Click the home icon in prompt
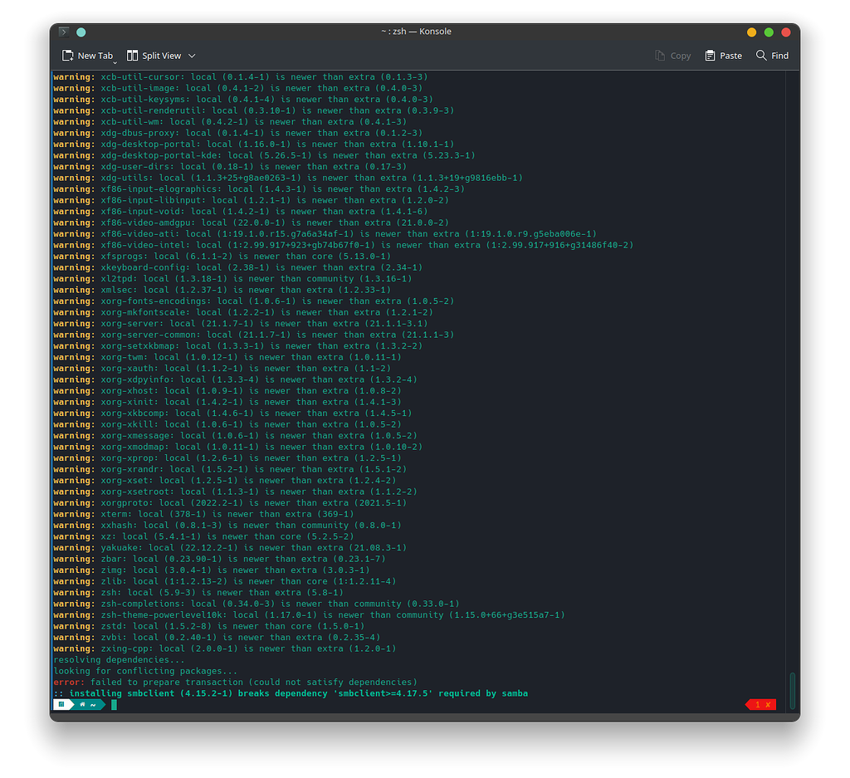The height and width of the screenshot is (778, 850). (x=82, y=705)
